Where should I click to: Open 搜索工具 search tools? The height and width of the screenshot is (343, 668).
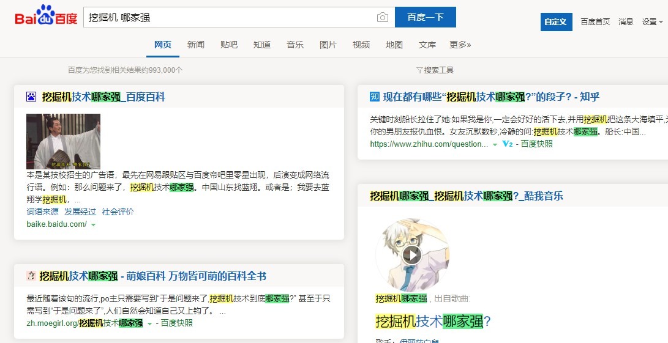435,70
